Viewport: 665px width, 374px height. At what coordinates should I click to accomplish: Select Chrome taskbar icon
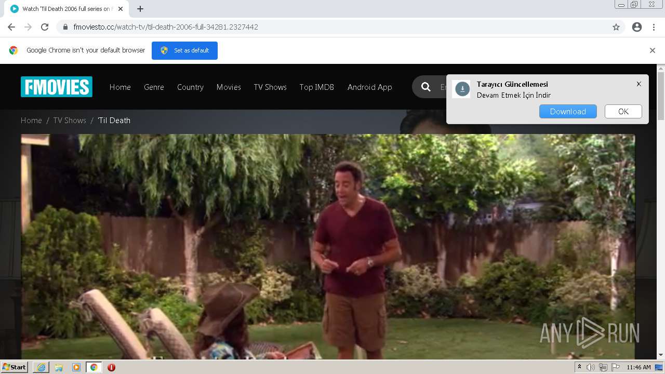click(94, 367)
